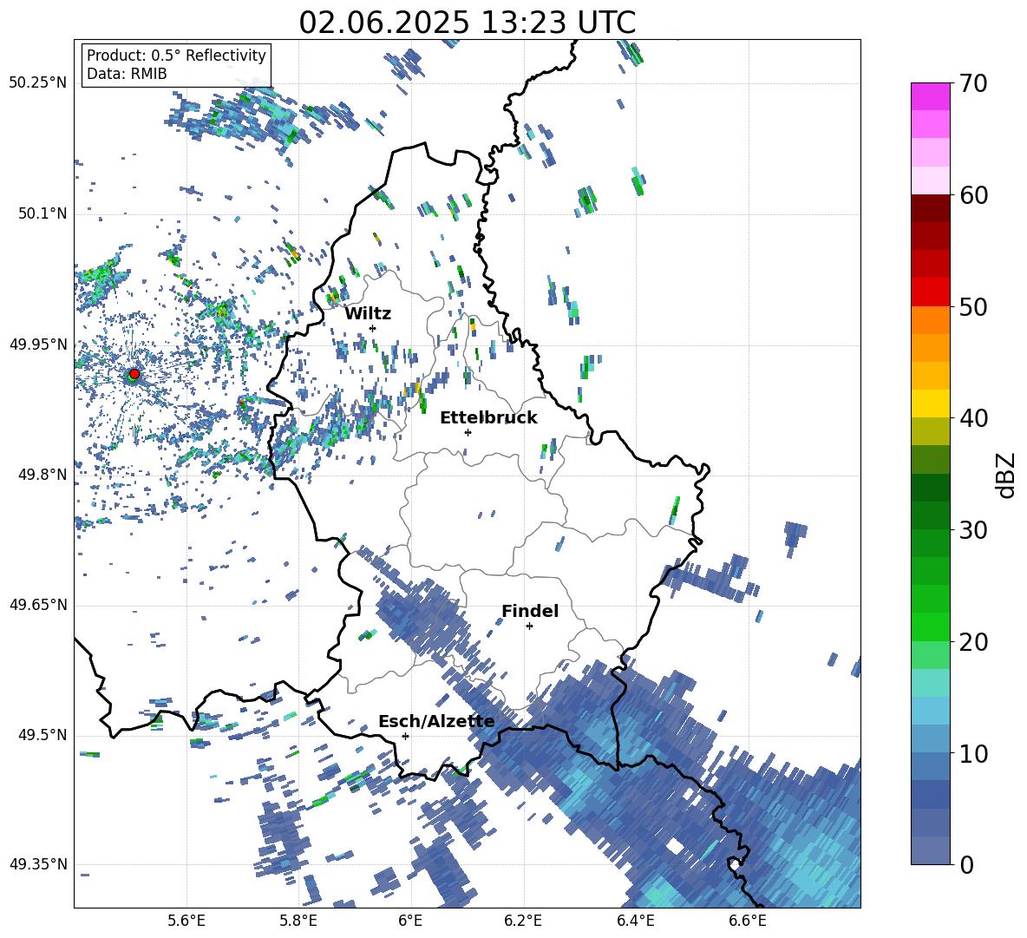This screenshot has height=938, width=1027.
Task: Click the latitude label 49.35°N
Action: coord(38,864)
